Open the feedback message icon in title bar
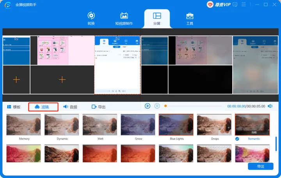 point(235,4)
